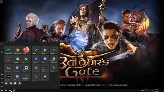Open the Firefox tile

point(26,50)
